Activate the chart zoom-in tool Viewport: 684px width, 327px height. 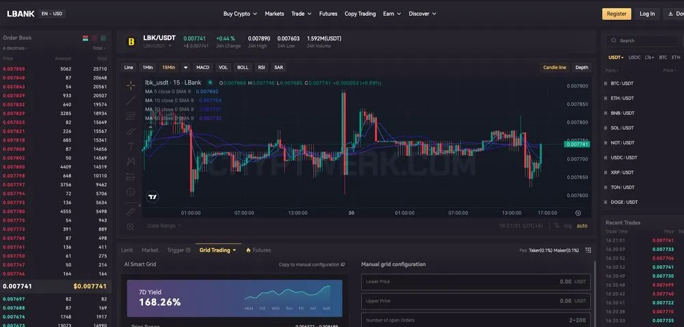[x=131, y=226]
